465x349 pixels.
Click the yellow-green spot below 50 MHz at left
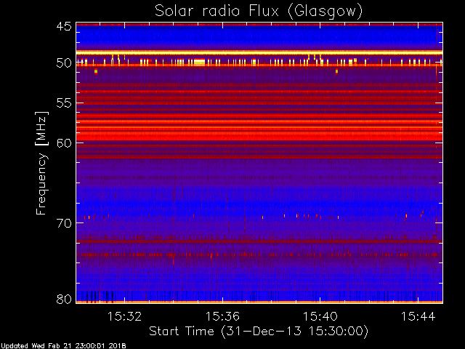point(96,71)
